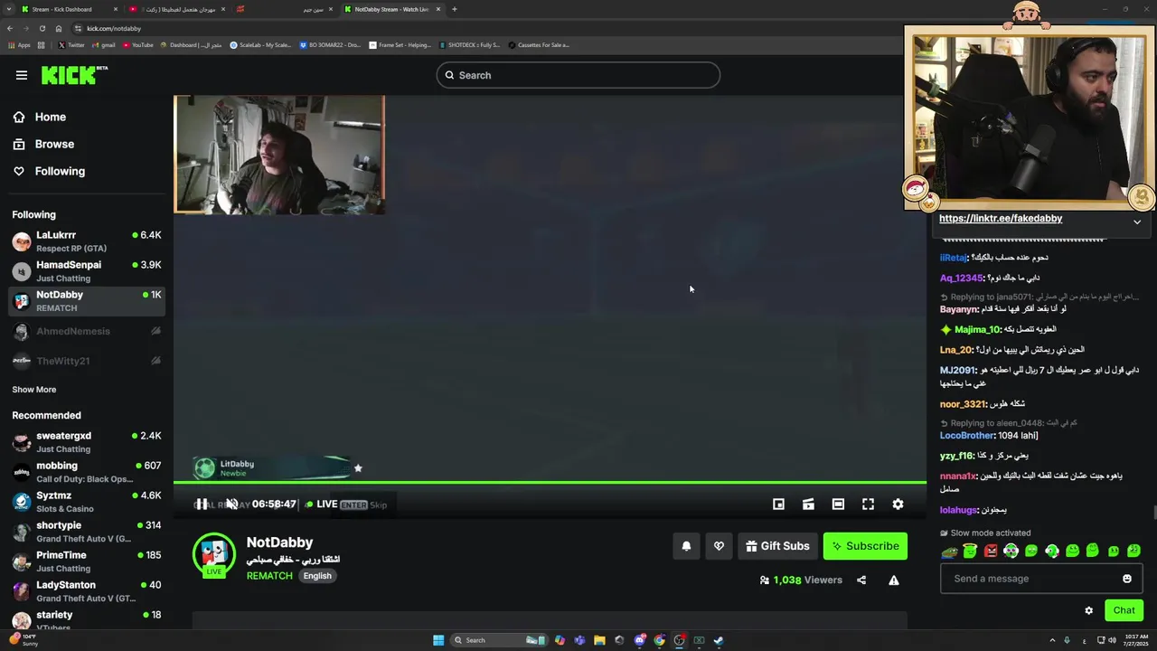1157x651 pixels.
Task: Open Twitter bookmark
Action: click(x=71, y=44)
